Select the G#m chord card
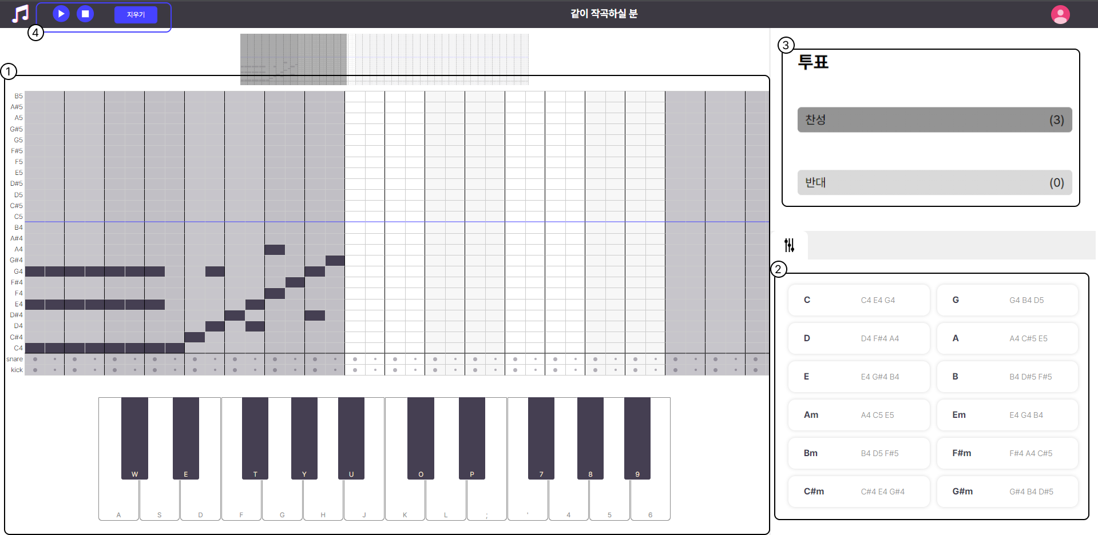 tap(1007, 492)
